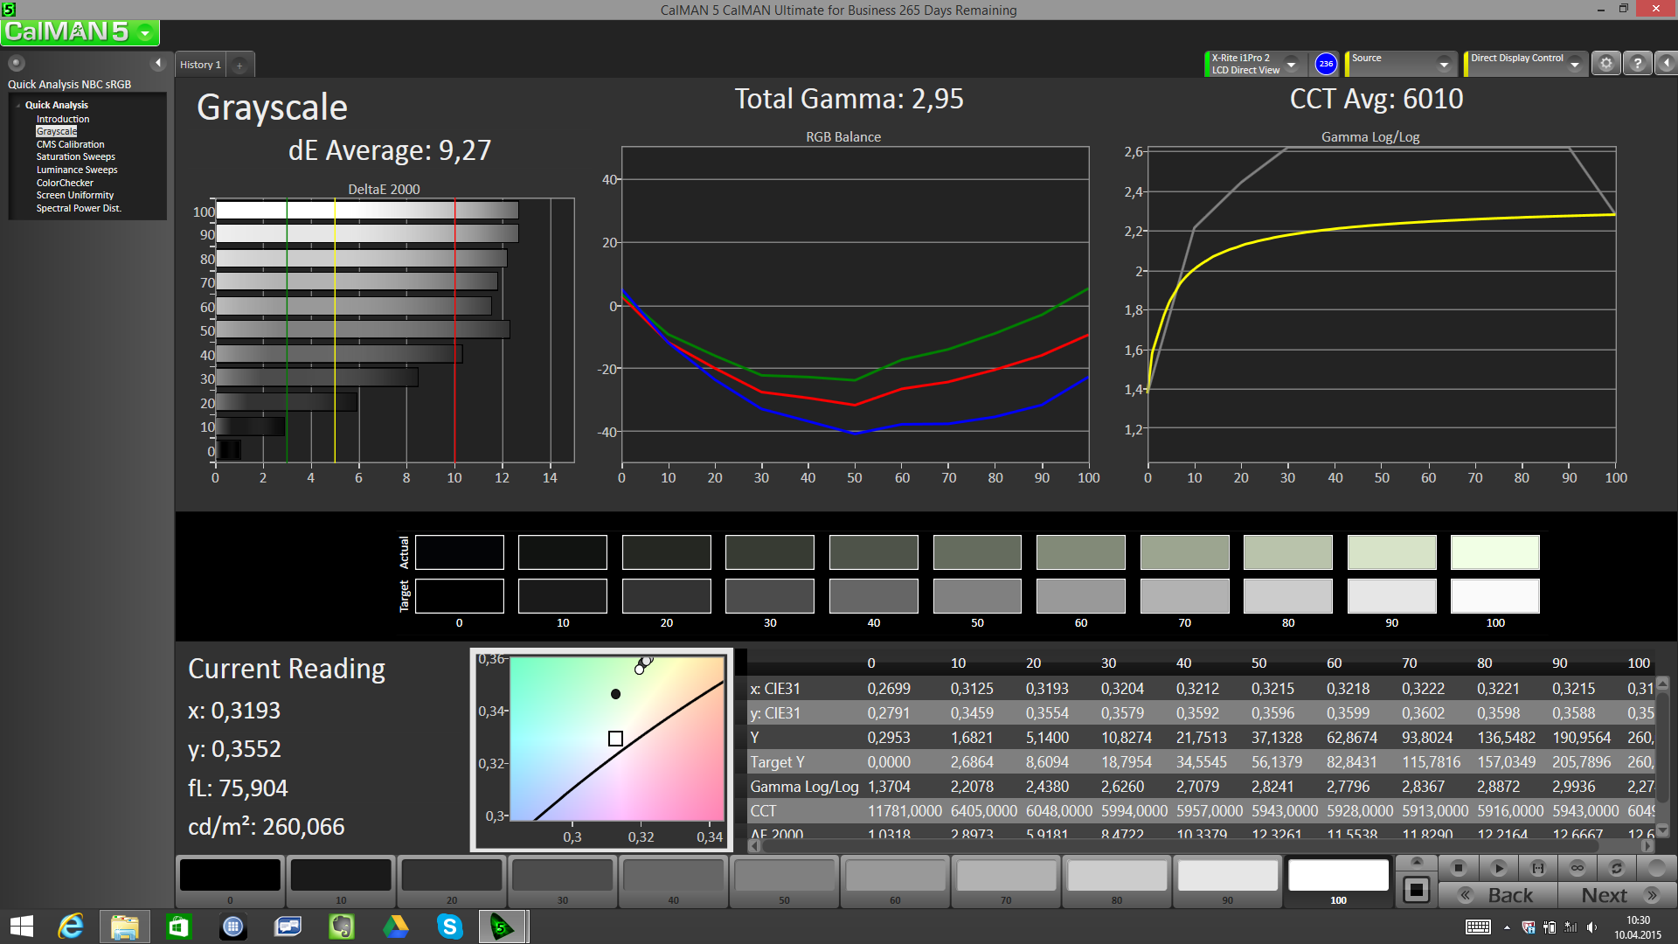
Task: Select the 50 percent gray pattern swatch
Action: click(x=784, y=876)
